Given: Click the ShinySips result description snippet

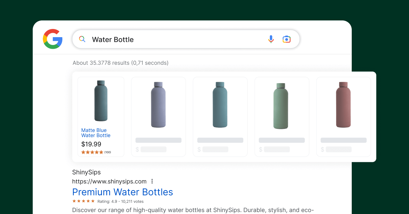Looking at the screenshot, I should coord(193,210).
